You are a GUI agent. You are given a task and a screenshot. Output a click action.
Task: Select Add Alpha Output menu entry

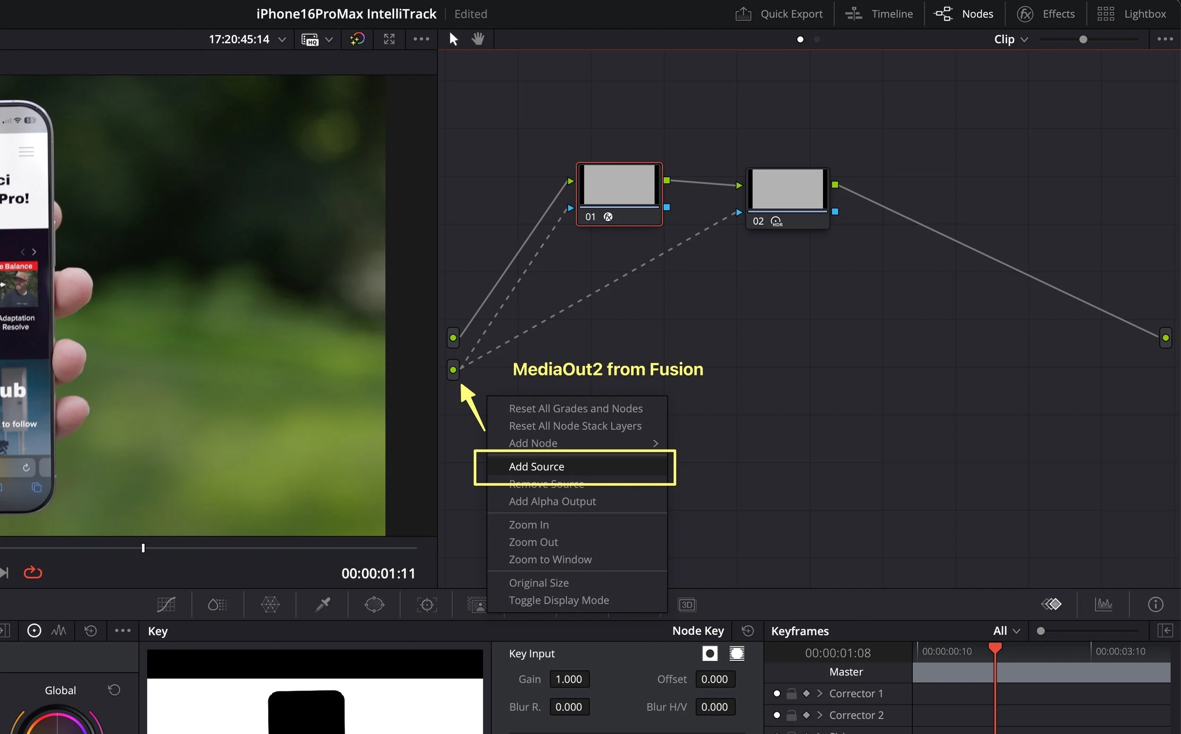[552, 501]
